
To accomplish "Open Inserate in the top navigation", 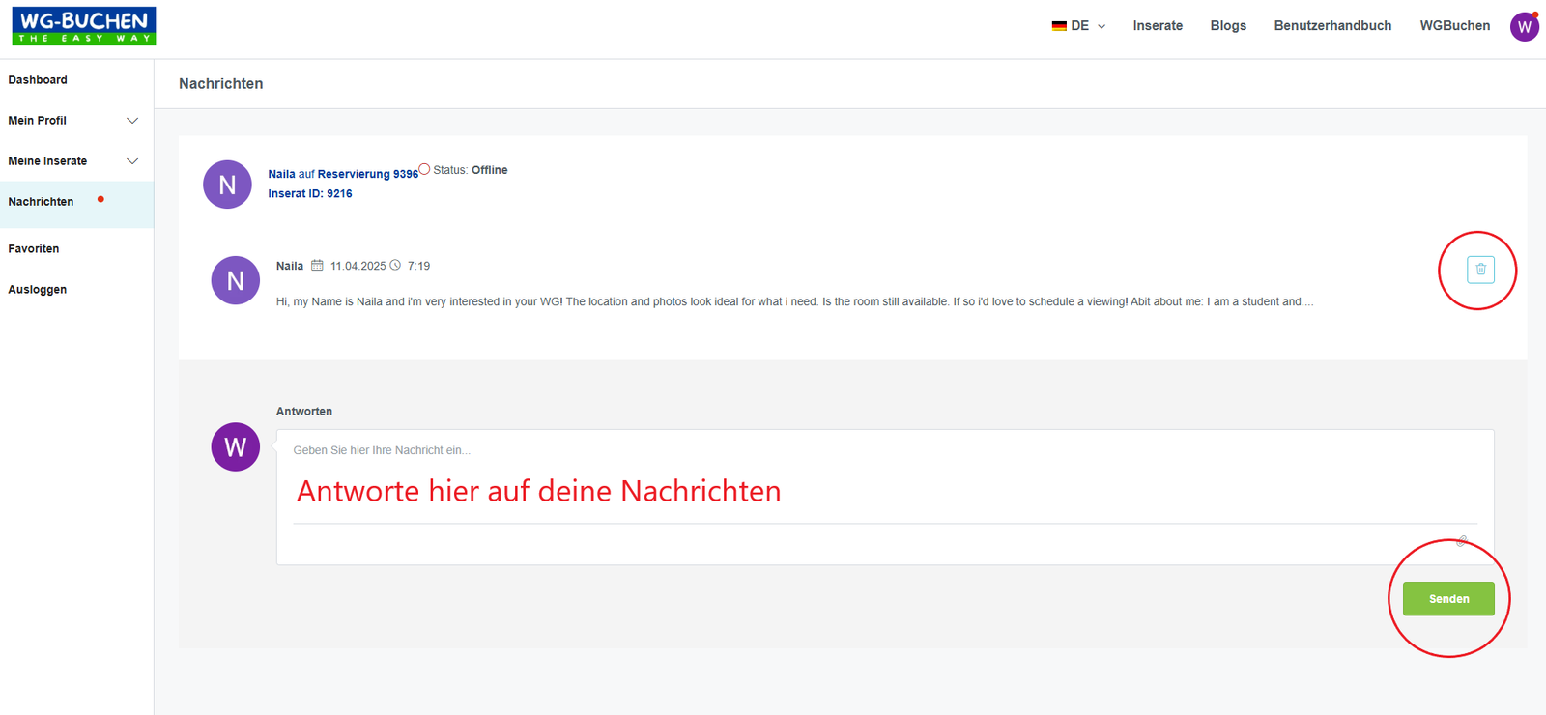I will (x=1158, y=26).
